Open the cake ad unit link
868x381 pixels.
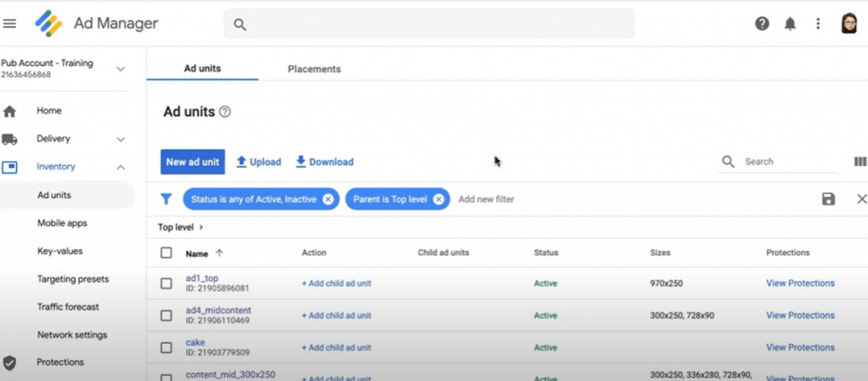click(195, 342)
